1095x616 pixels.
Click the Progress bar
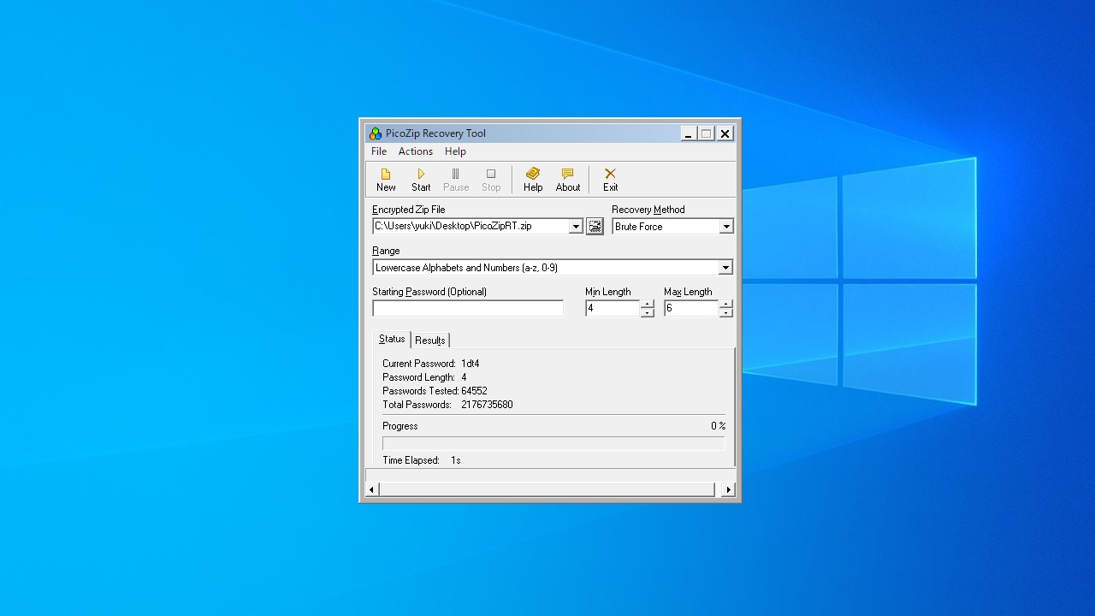click(x=553, y=443)
